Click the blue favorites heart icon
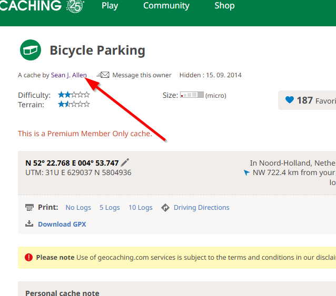The image size is (336, 296). click(x=290, y=100)
